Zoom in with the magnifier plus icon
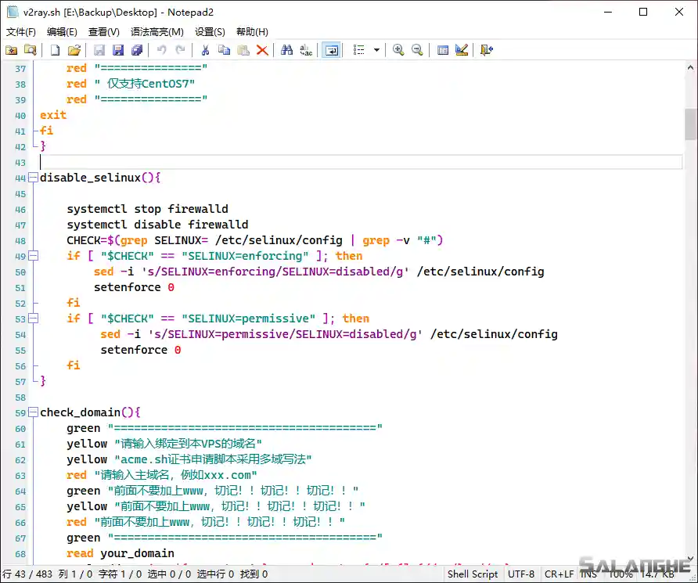 [x=398, y=50]
